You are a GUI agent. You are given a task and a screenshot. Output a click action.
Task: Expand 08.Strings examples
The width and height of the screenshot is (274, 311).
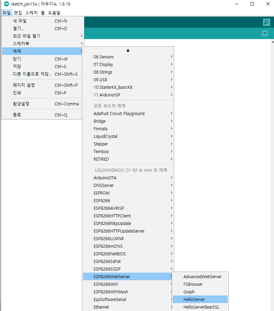[x=128, y=72]
